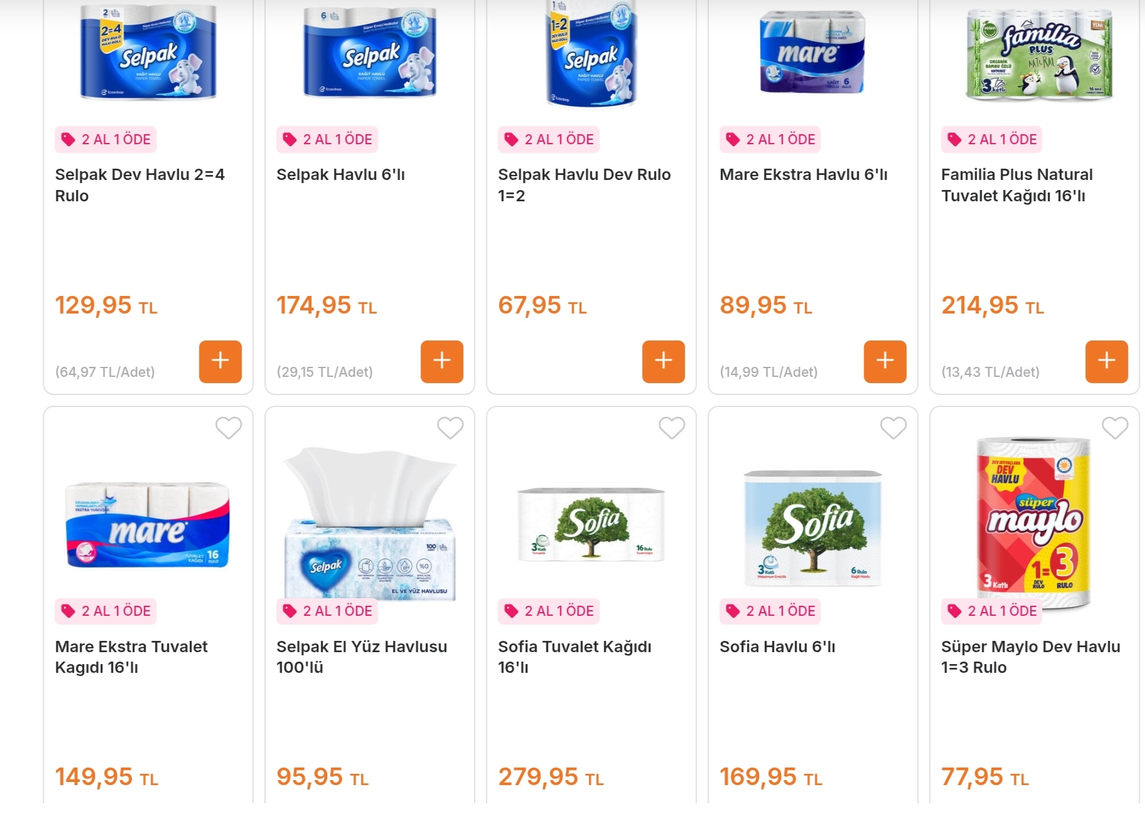Click the Familia Plus Natural package image

[x=1039, y=55]
